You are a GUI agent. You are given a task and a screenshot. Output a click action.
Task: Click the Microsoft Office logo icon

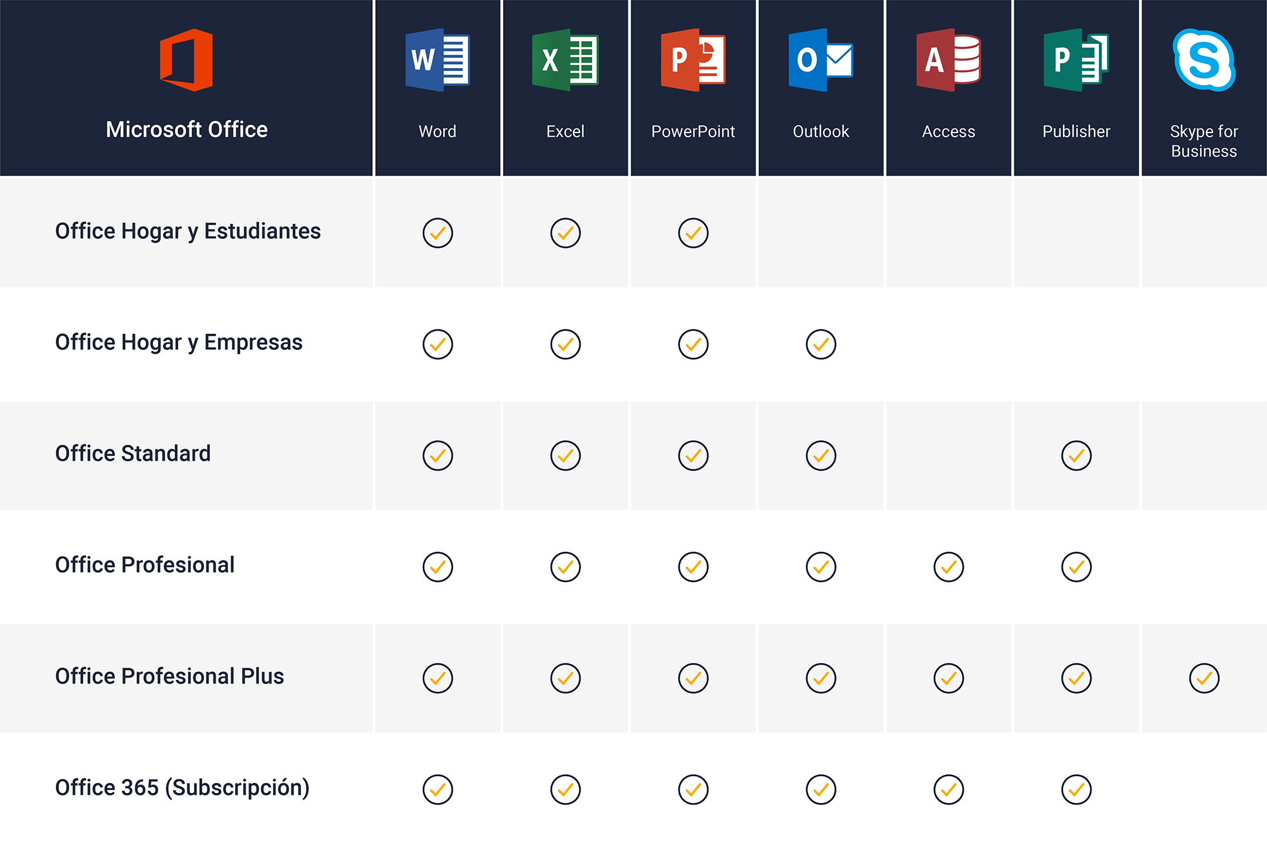[x=186, y=60]
